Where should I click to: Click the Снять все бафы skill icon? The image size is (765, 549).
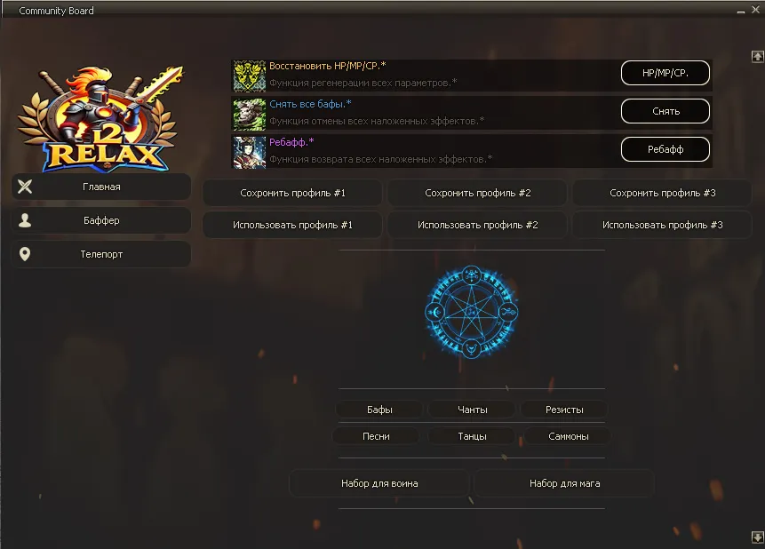250,115
